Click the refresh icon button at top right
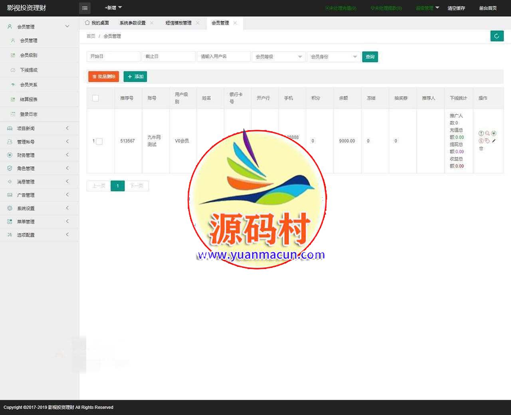 tap(497, 36)
